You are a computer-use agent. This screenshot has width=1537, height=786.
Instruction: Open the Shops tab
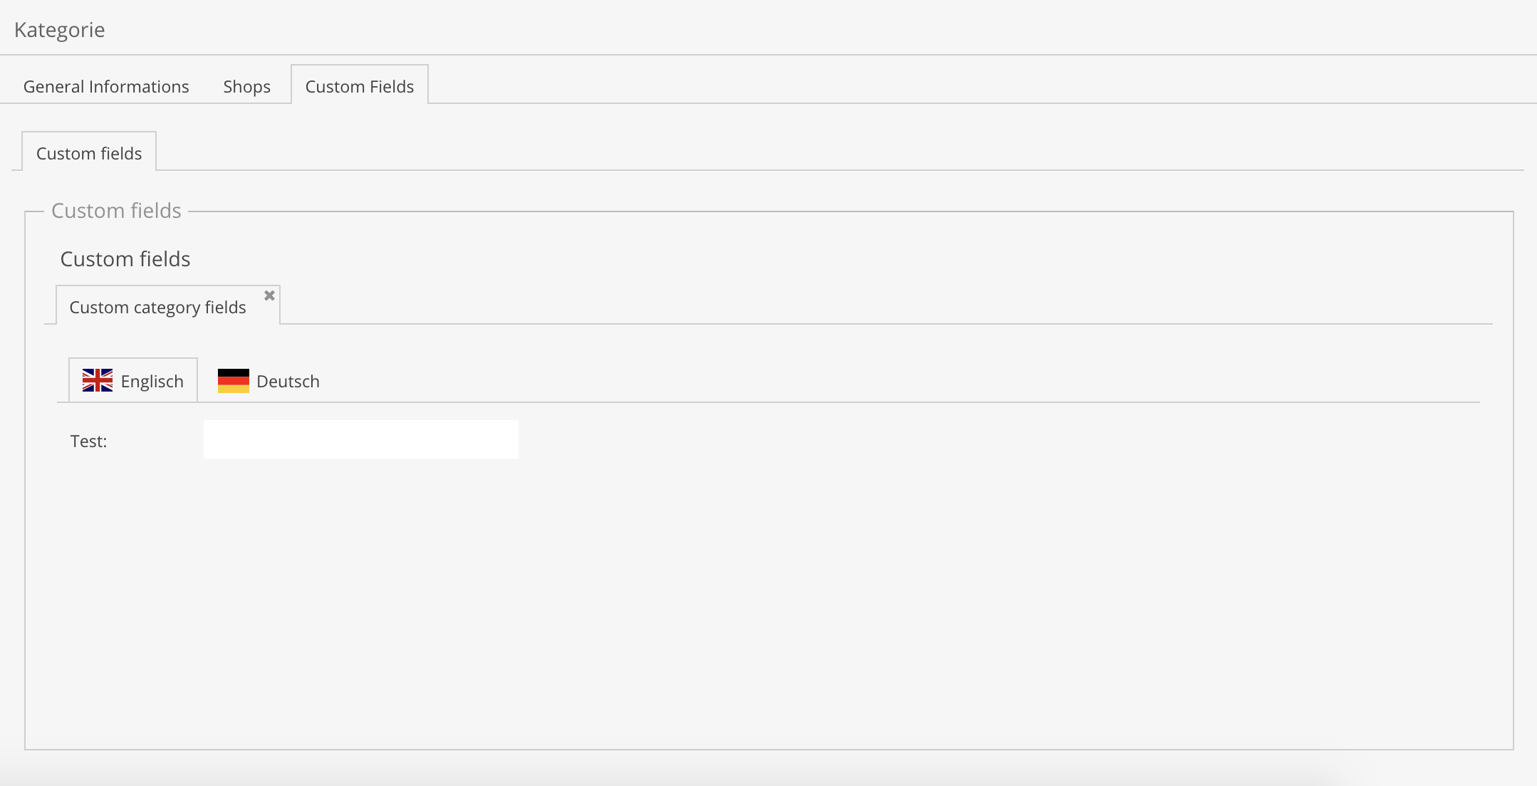(x=246, y=87)
